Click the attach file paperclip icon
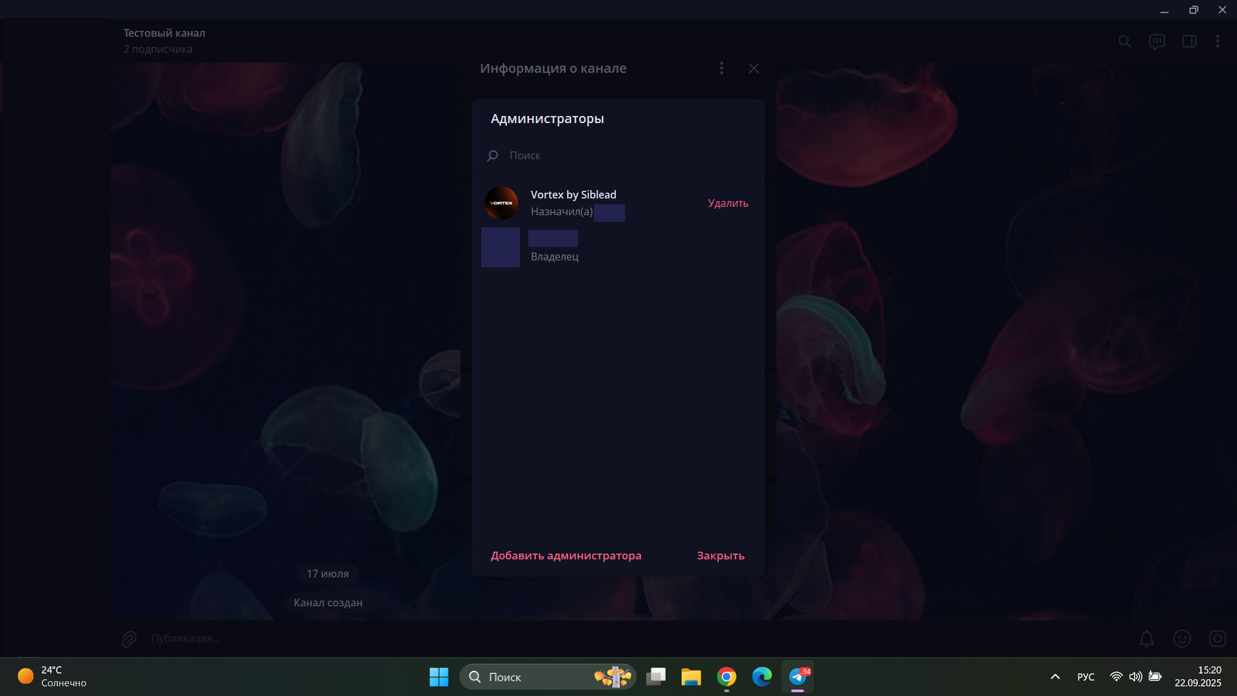This screenshot has width=1237, height=696. pos(129,639)
